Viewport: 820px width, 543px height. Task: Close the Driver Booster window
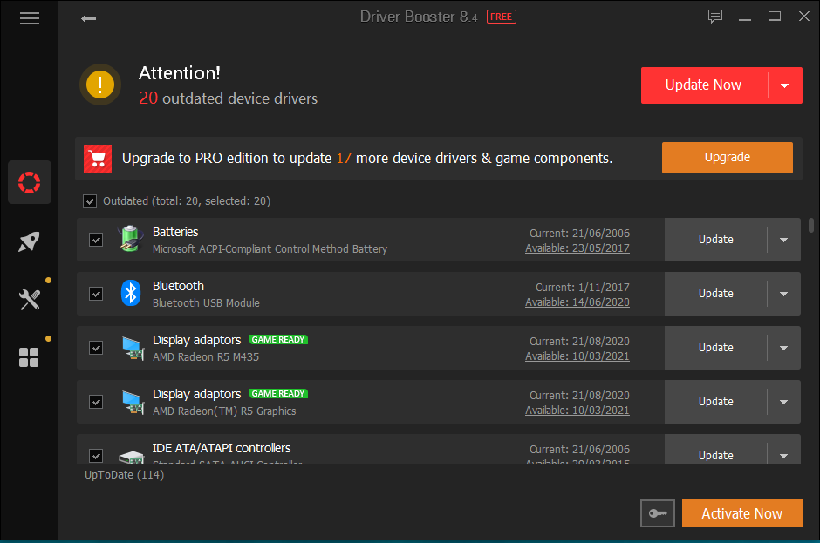click(x=804, y=17)
